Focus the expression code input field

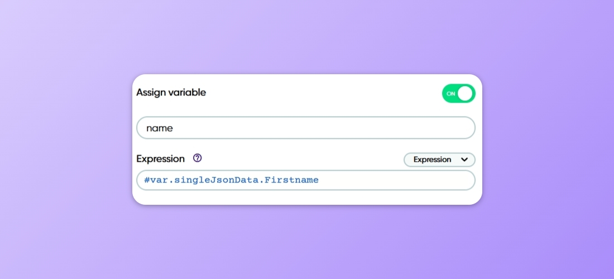(305, 180)
